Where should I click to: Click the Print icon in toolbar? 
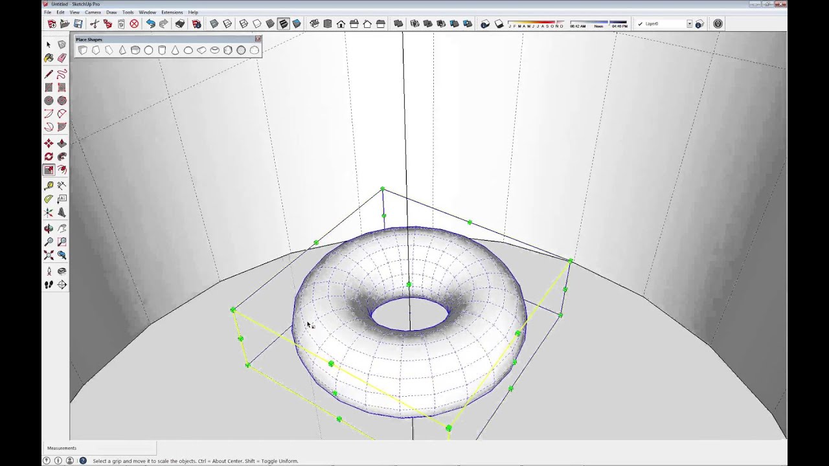[180, 24]
